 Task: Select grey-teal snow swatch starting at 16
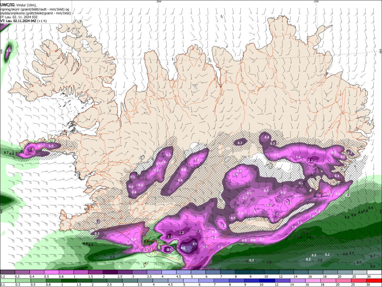pyautogui.click(x=315, y=272)
